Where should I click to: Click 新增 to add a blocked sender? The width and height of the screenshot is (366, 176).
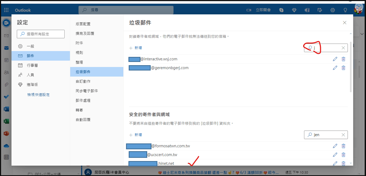click(136, 48)
